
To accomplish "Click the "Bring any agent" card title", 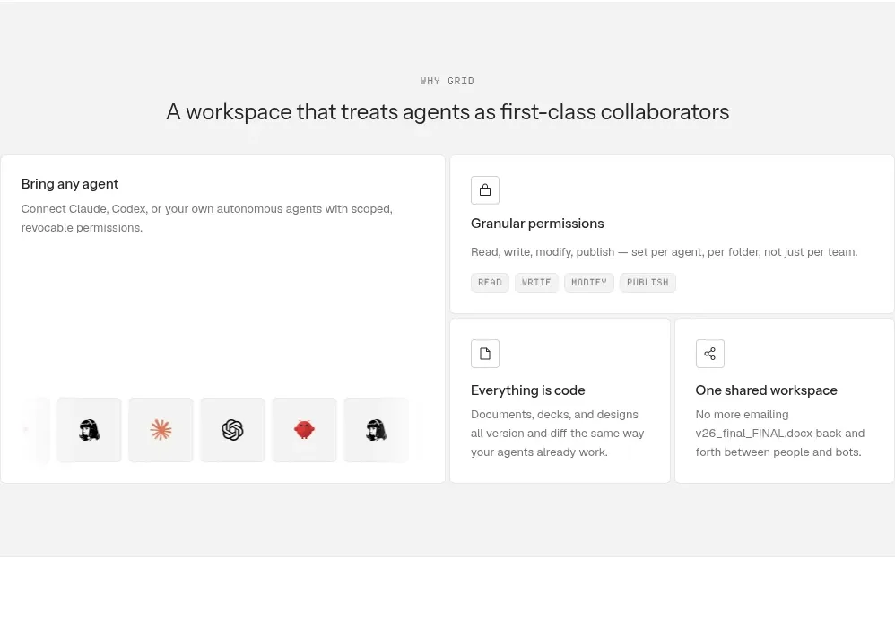I will 70,184.
